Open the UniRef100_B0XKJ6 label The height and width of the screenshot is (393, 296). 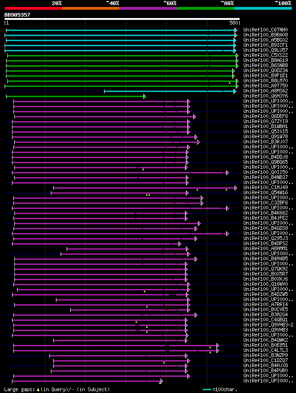[x=265, y=279]
